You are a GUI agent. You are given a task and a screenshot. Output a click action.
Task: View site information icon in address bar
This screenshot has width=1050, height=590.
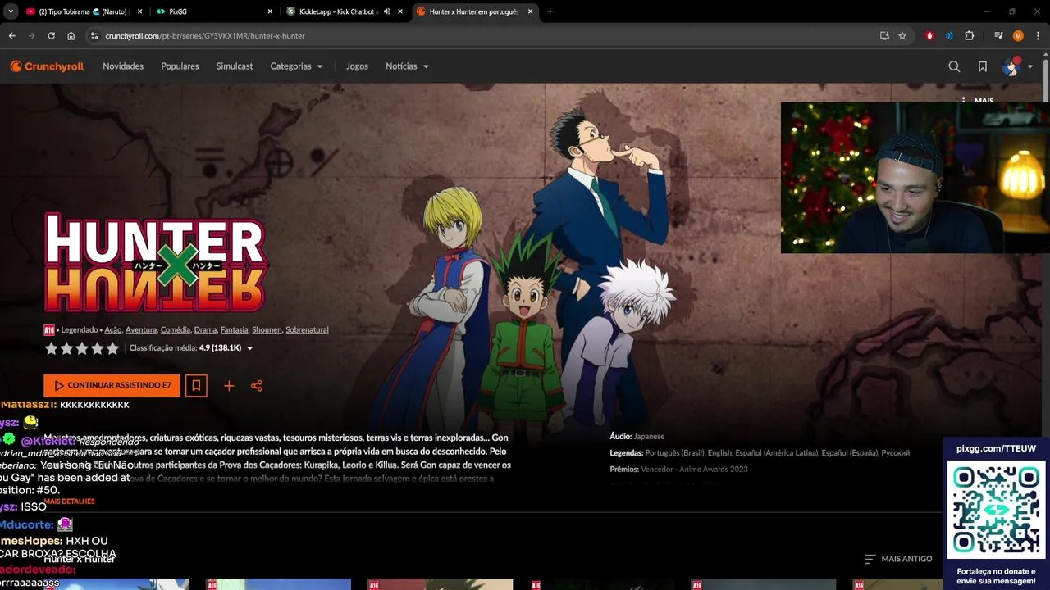point(94,36)
